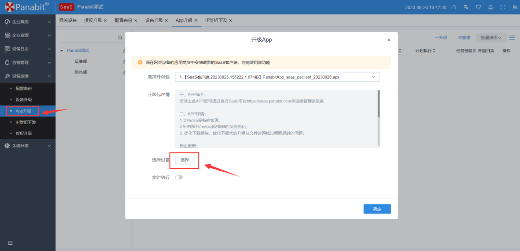Click the red SaaS badge

tap(66, 7)
